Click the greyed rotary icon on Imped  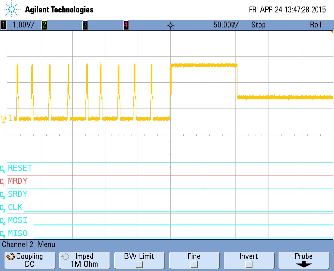[x=65, y=257]
